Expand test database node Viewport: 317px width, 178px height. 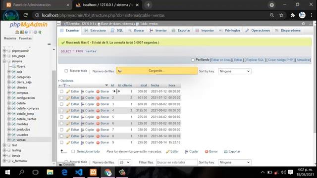(4, 145)
